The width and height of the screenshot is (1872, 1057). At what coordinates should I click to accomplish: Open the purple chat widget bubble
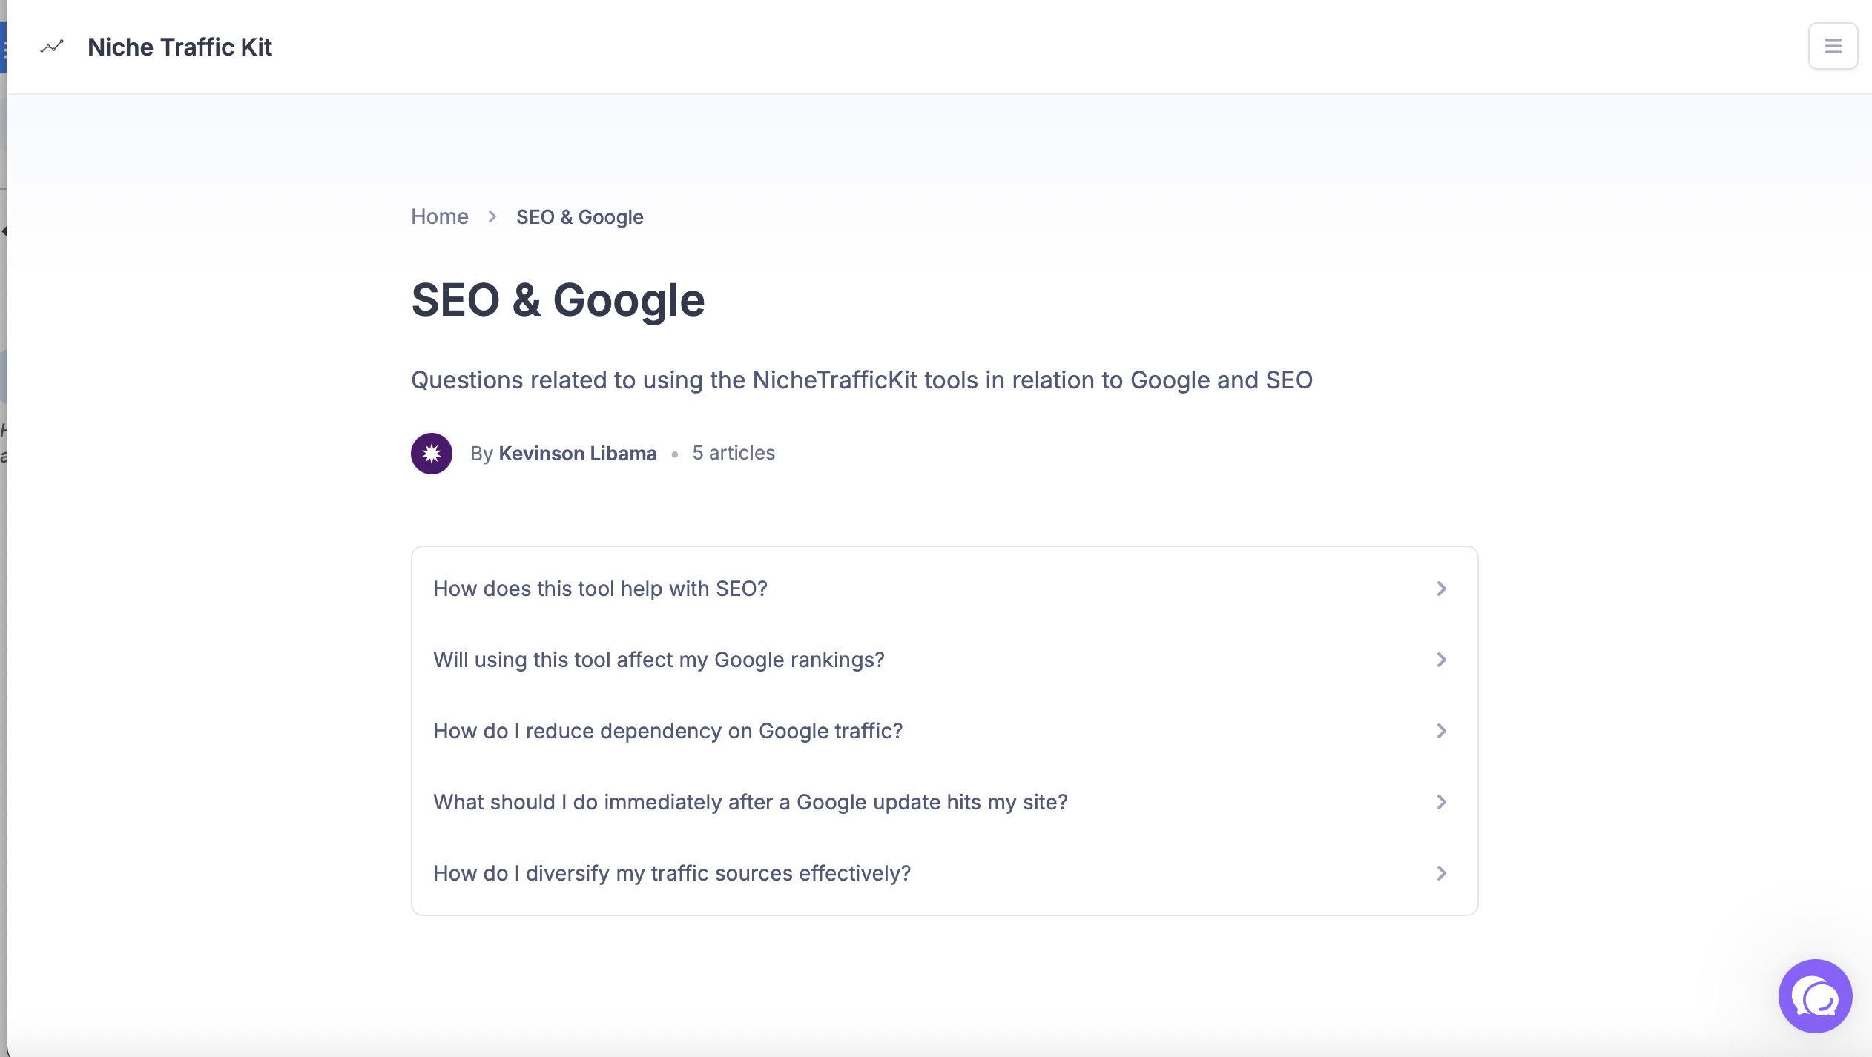coord(1814,995)
